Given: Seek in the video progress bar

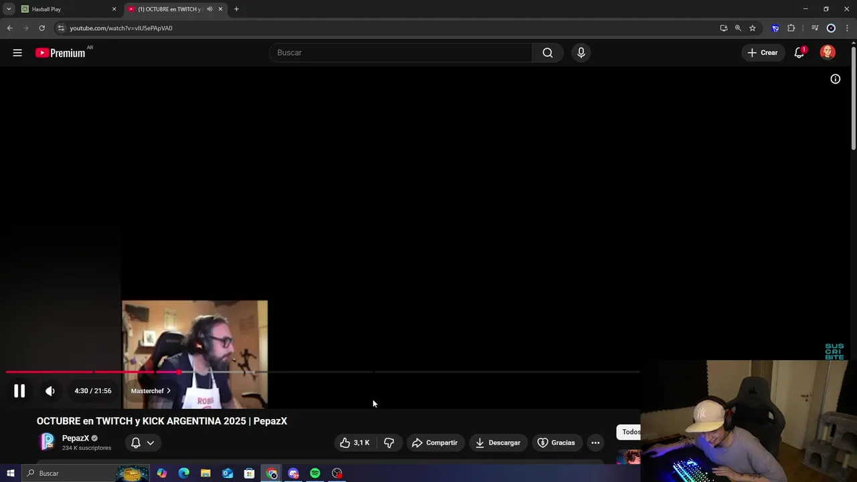Looking at the screenshot, I should (323, 372).
